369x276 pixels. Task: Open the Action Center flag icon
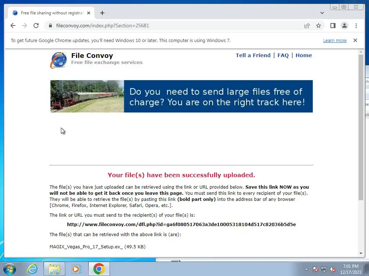(315, 269)
